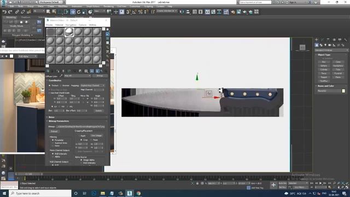Collapse the Coordinates rollout
This screenshot has width=350, height=197.
click(55, 80)
